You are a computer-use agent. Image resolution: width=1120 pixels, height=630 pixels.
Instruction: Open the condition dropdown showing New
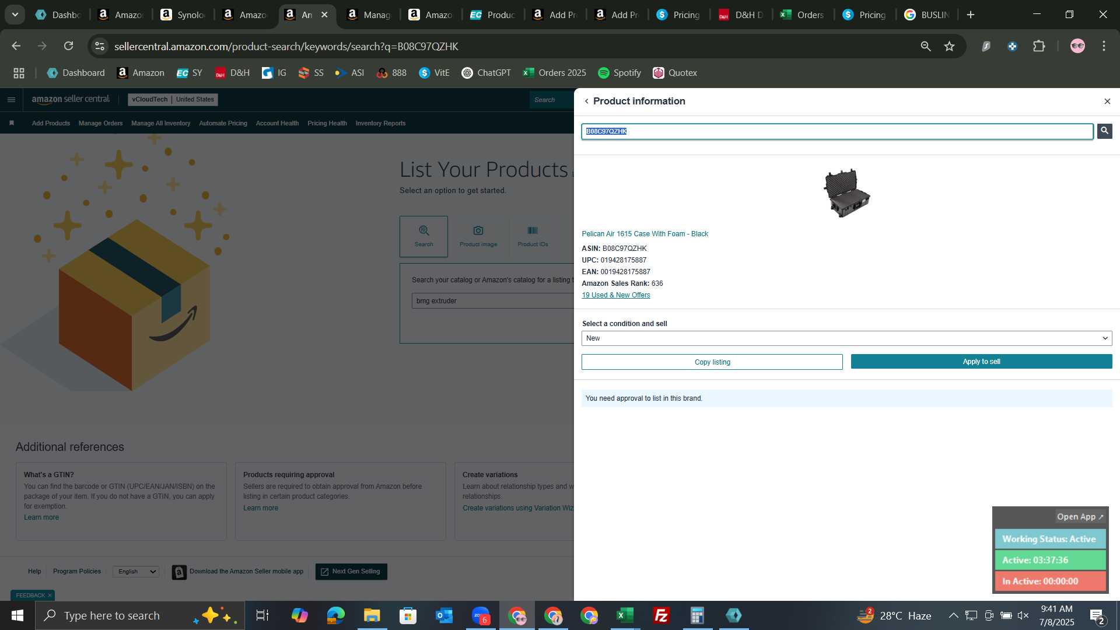846,338
